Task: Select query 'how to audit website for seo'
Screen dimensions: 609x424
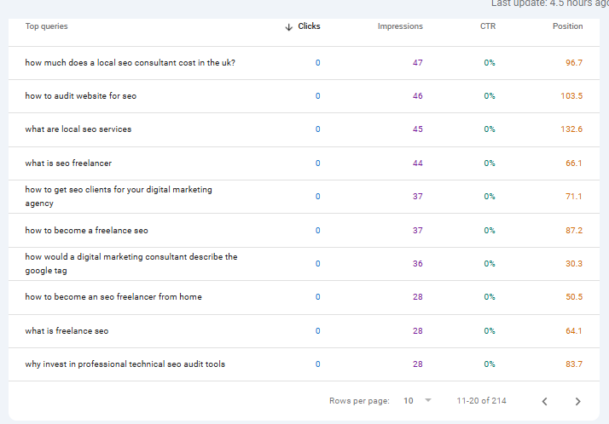Action: click(x=81, y=96)
